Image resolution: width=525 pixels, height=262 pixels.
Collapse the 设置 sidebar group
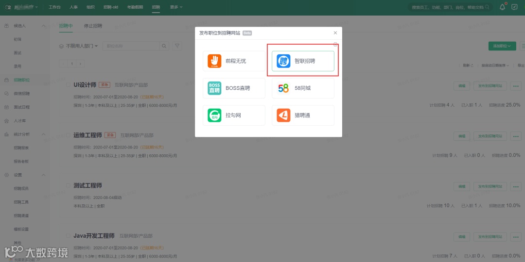pyautogui.click(x=43, y=175)
